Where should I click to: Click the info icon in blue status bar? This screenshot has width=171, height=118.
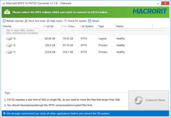point(4,113)
